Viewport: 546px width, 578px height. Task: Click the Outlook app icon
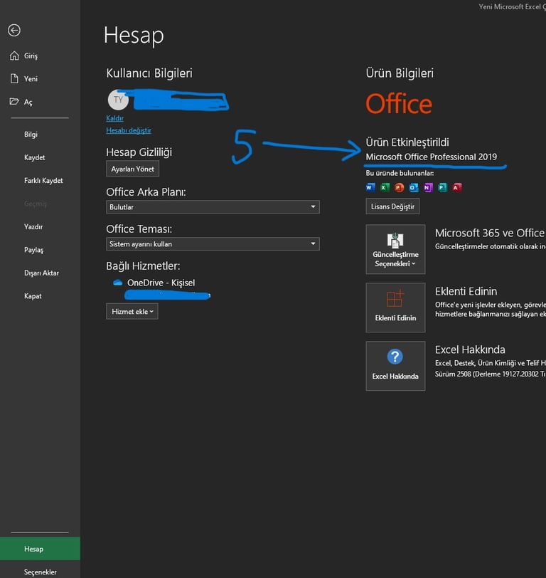click(x=414, y=188)
